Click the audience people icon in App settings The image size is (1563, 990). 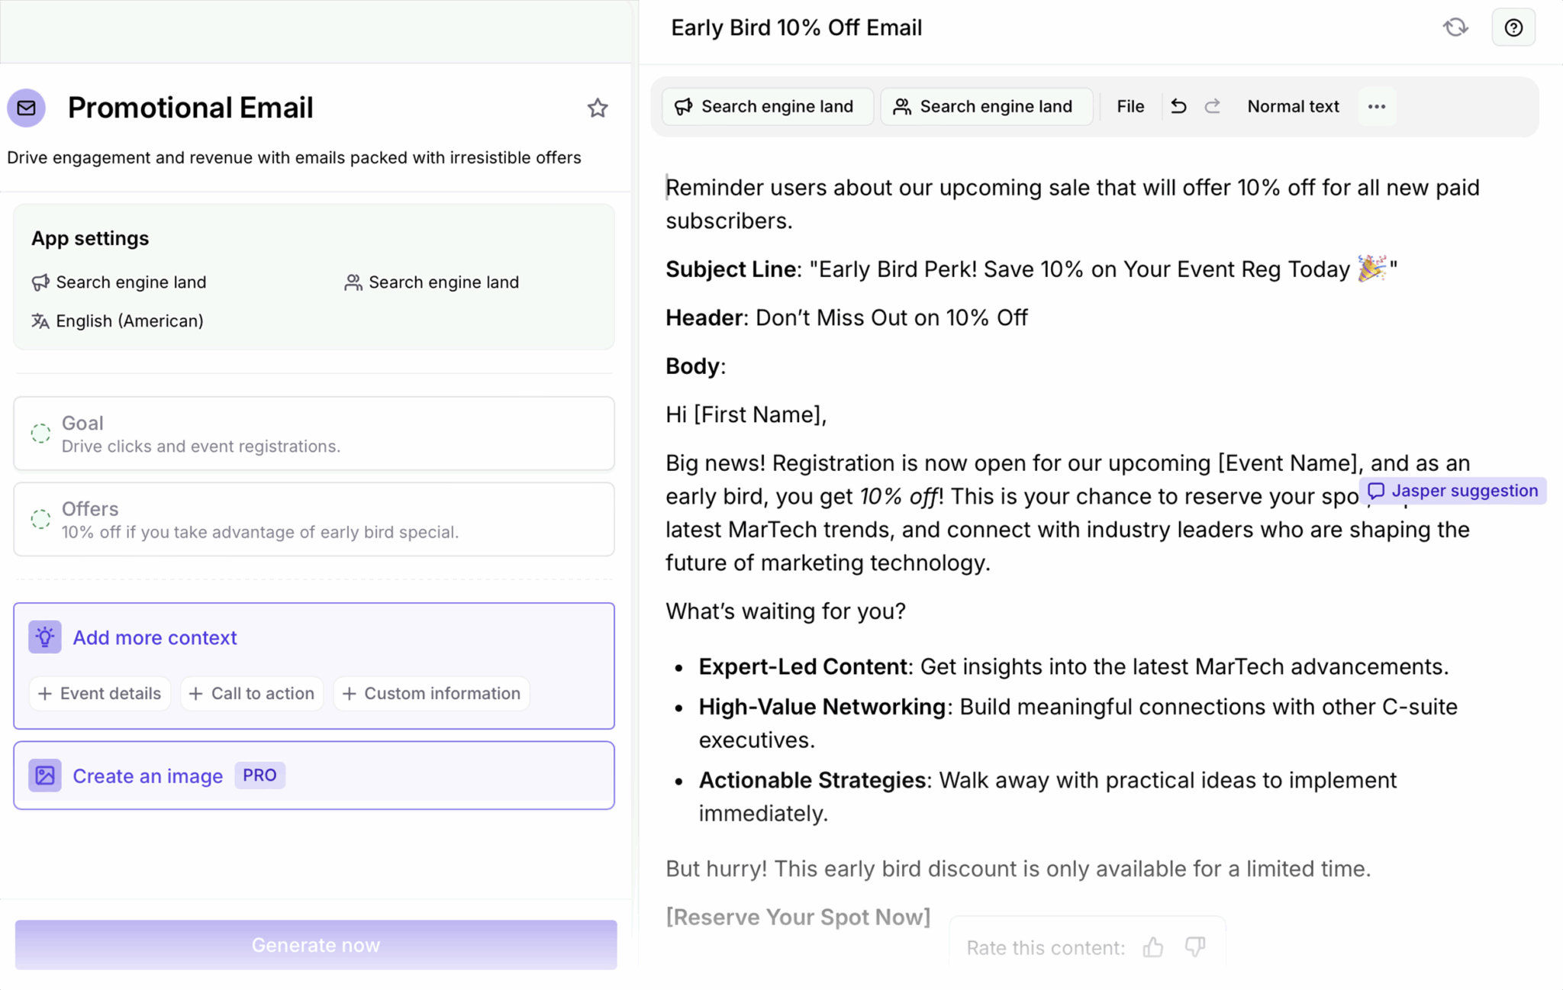pyautogui.click(x=353, y=282)
